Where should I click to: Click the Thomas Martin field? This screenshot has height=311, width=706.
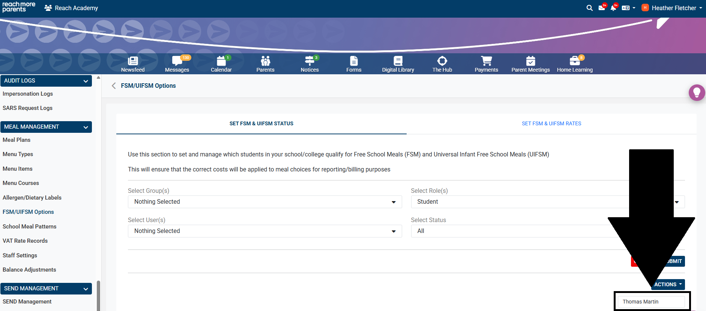pyautogui.click(x=651, y=302)
